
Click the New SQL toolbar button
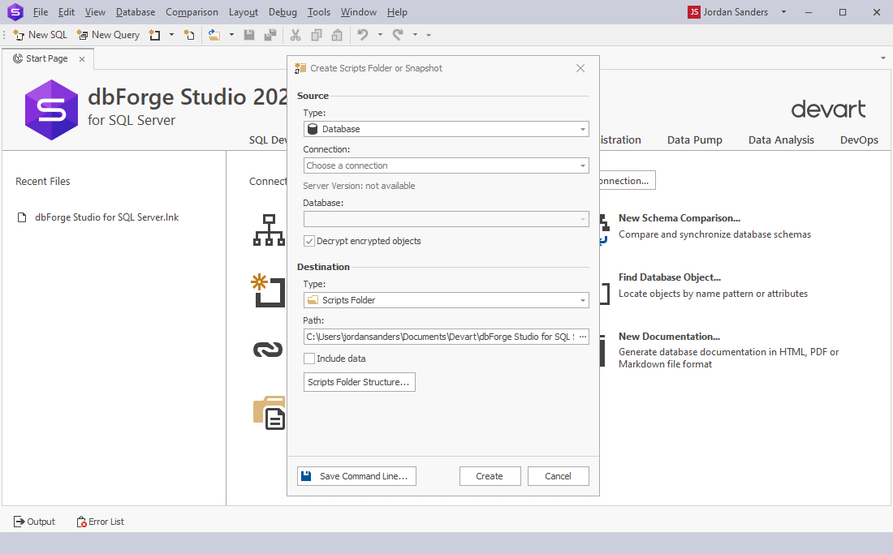(x=40, y=35)
